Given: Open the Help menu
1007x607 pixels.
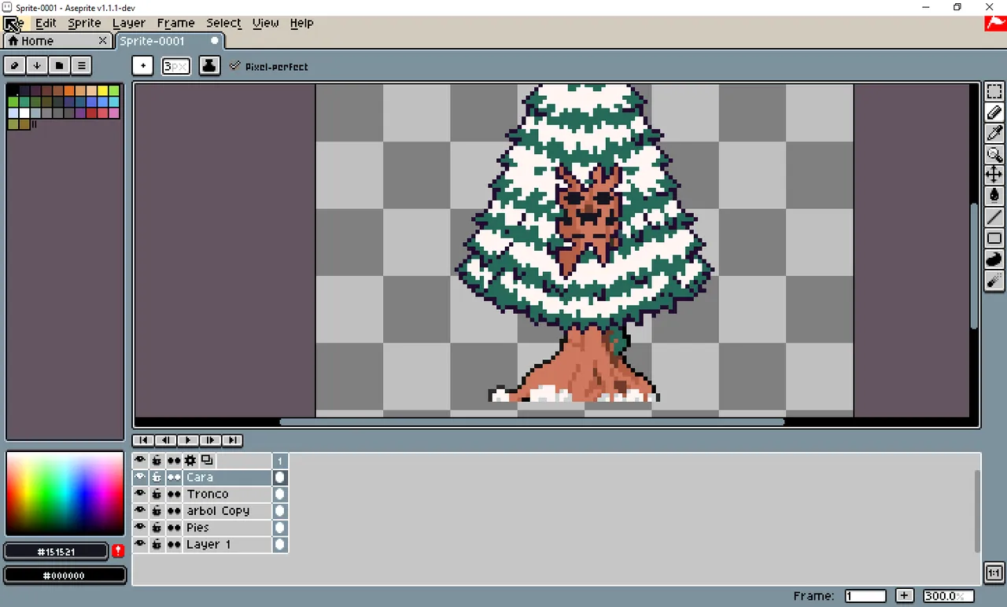Looking at the screenshot, I should pos(301,23).
